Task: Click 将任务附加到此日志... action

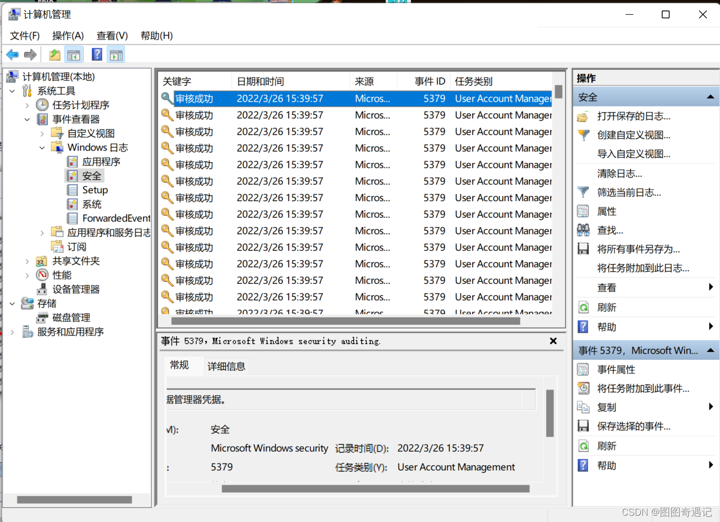Action: click(x=643, y=268)
